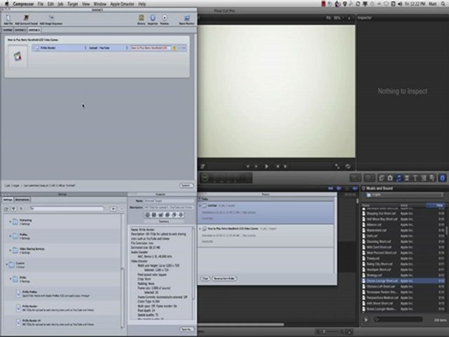This screenshot has height=337, width=449.
Task: Open the History window from Compressor toolbar
Action: coord(141,18)
